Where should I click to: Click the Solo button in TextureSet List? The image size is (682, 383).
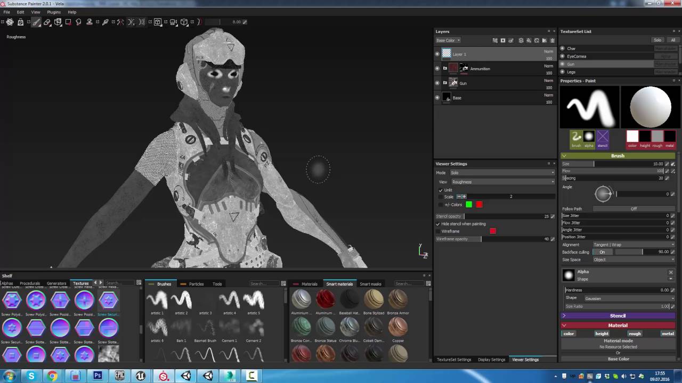658,40
